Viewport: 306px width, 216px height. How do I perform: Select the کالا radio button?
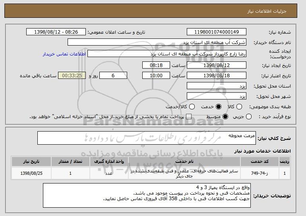239,107
